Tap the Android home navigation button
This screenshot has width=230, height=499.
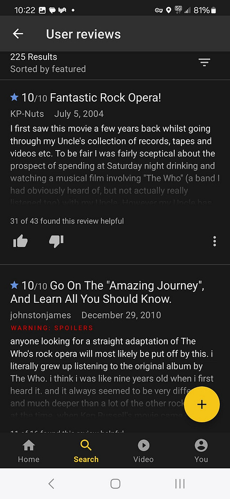pyautogui.click(x=115, y=484)
